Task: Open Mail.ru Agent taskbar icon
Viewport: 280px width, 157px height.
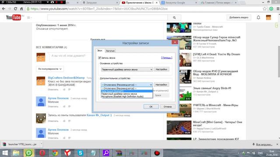Action: coord(29,153)
